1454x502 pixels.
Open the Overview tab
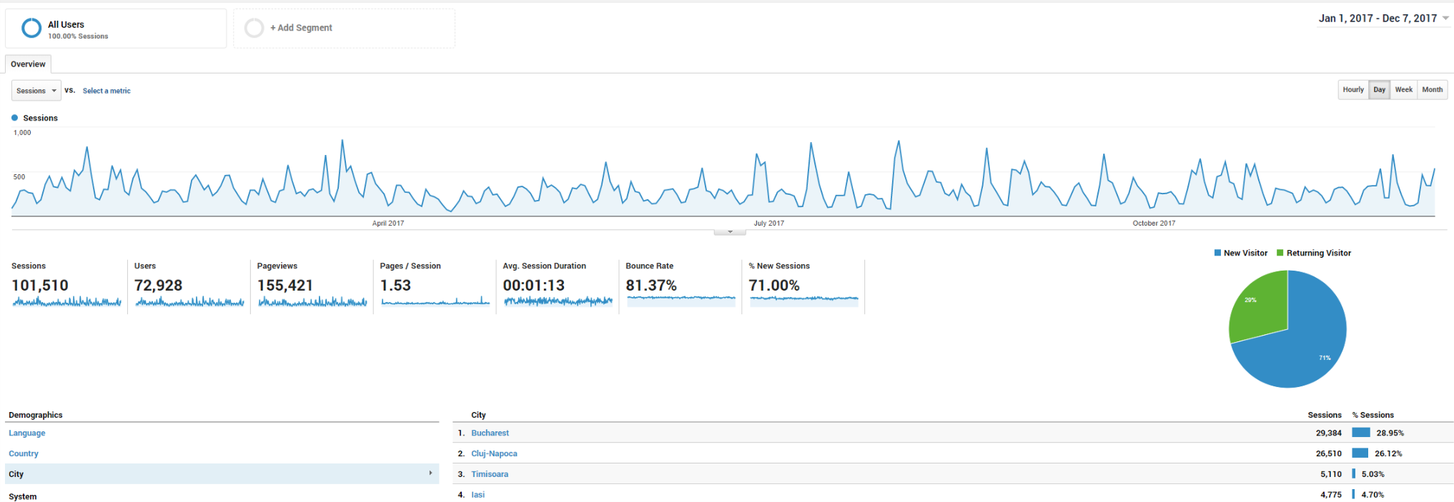point(28,64)
